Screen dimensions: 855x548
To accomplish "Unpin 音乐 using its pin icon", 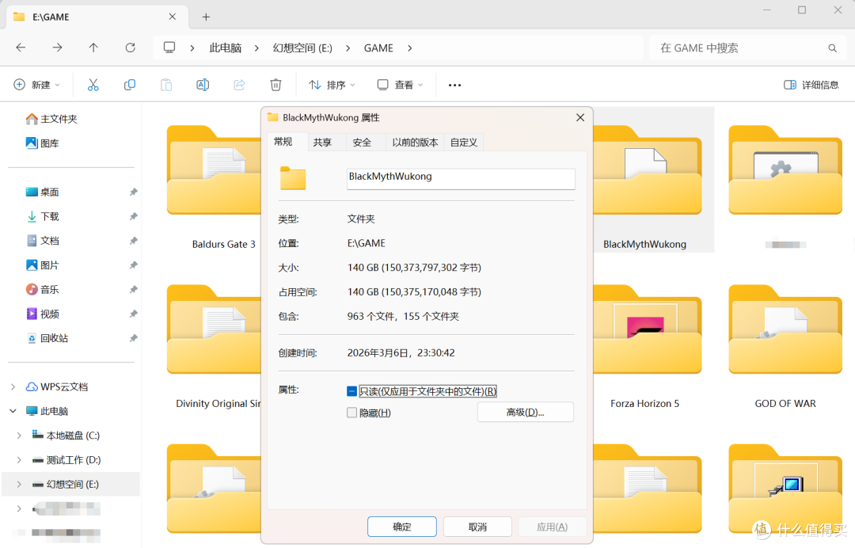I will coord(133,290).
